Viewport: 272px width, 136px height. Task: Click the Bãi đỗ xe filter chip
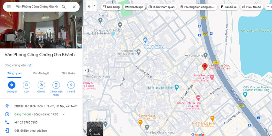[x=228, y=7]
